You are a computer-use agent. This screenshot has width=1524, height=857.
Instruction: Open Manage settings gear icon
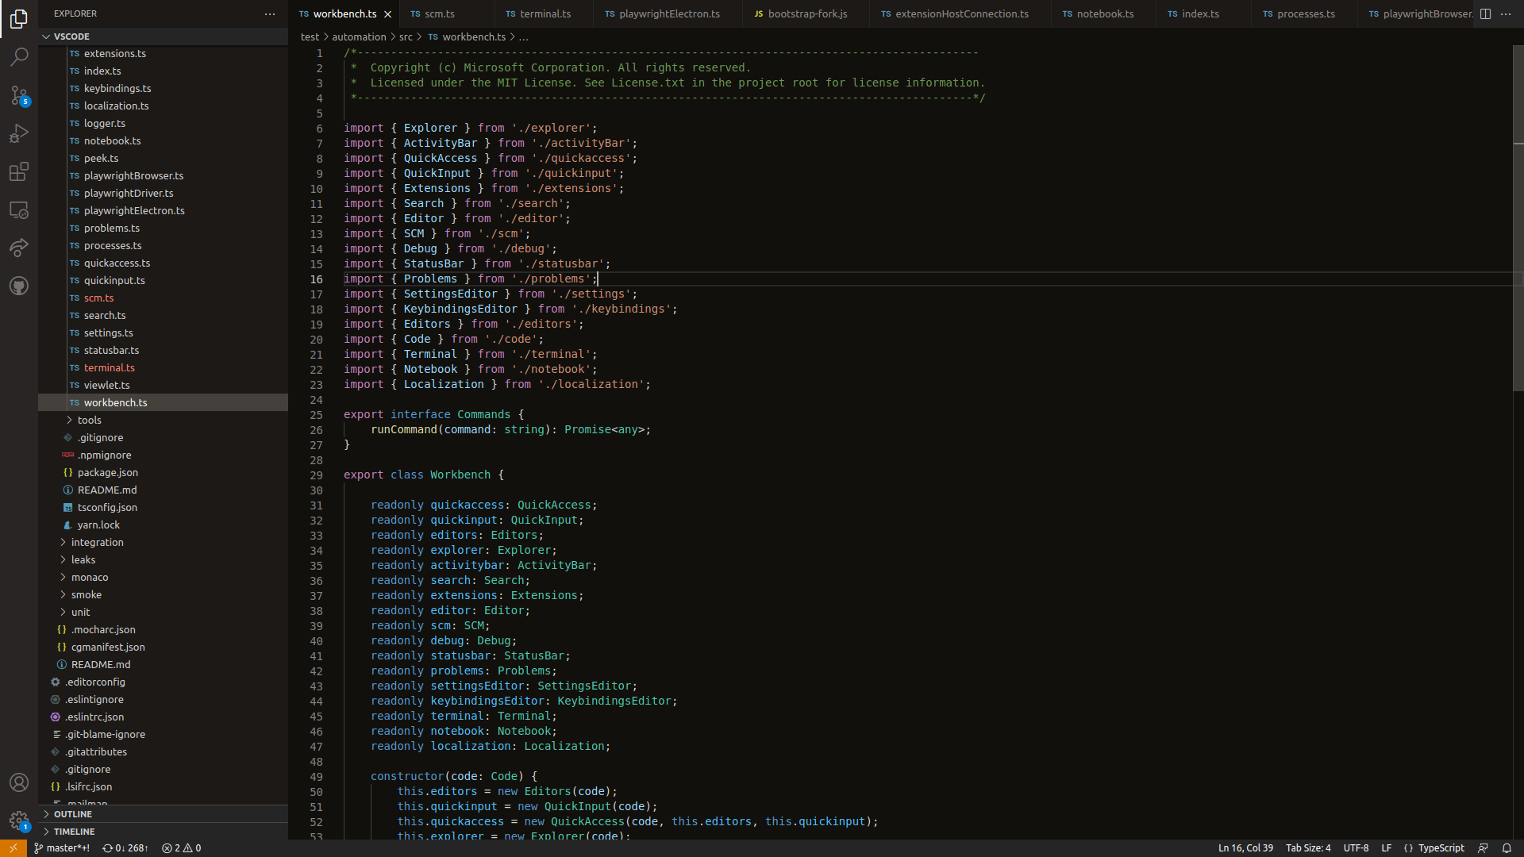click(19, 820)
